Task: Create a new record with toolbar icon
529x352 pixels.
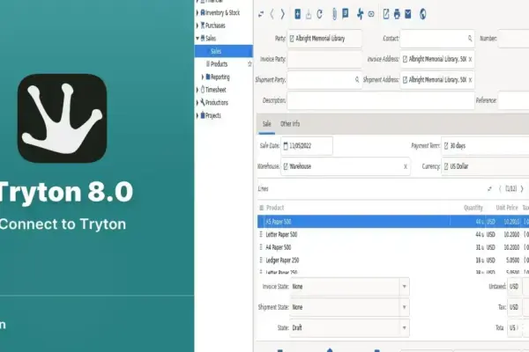Action: click(x=298, y=14)
